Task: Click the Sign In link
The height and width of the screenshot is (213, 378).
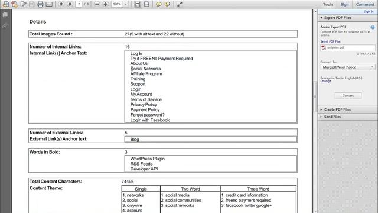Action: point(369,12)
